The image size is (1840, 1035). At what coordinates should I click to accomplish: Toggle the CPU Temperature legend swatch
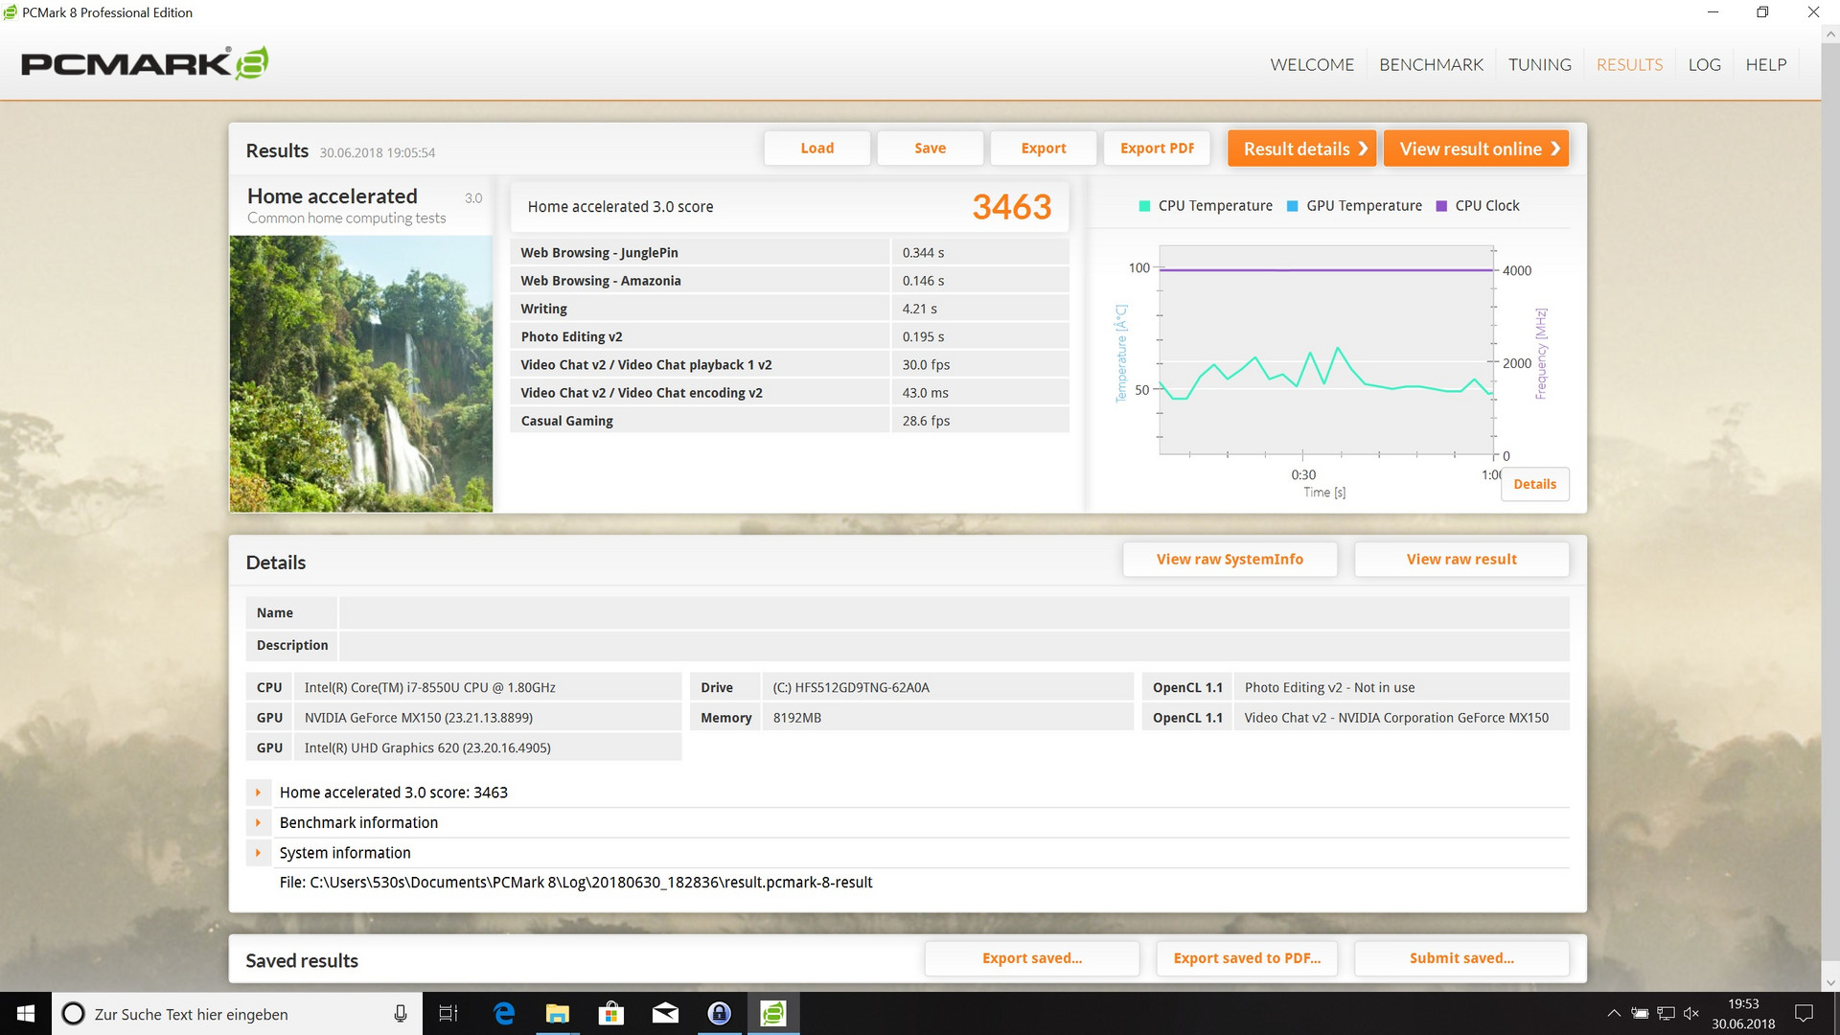[x=1144, y=206]
